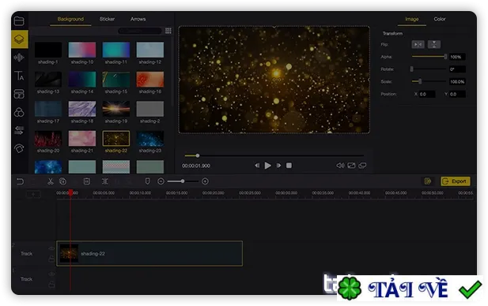Click the Rotate degree value field
The image size is (488, 306).
click(457, 69)
